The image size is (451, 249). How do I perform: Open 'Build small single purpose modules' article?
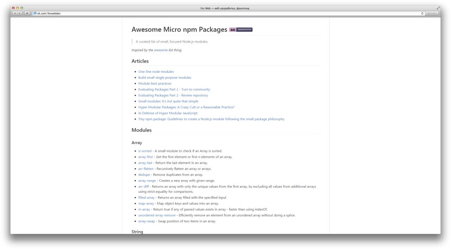coord(165,77)
